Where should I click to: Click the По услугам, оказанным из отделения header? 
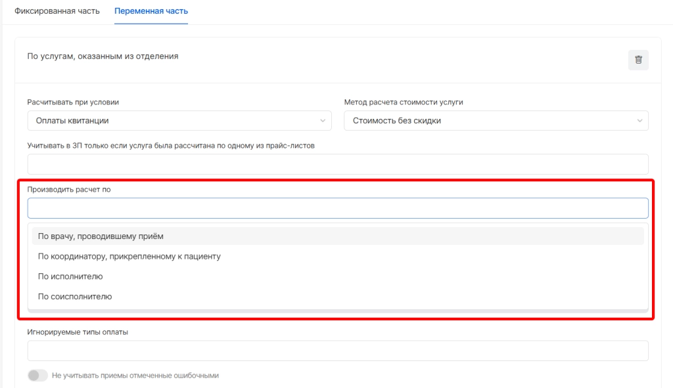103,56
